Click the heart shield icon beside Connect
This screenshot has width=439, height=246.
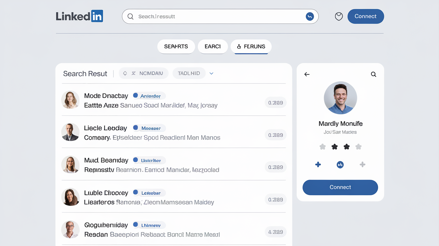pos(339,16)
